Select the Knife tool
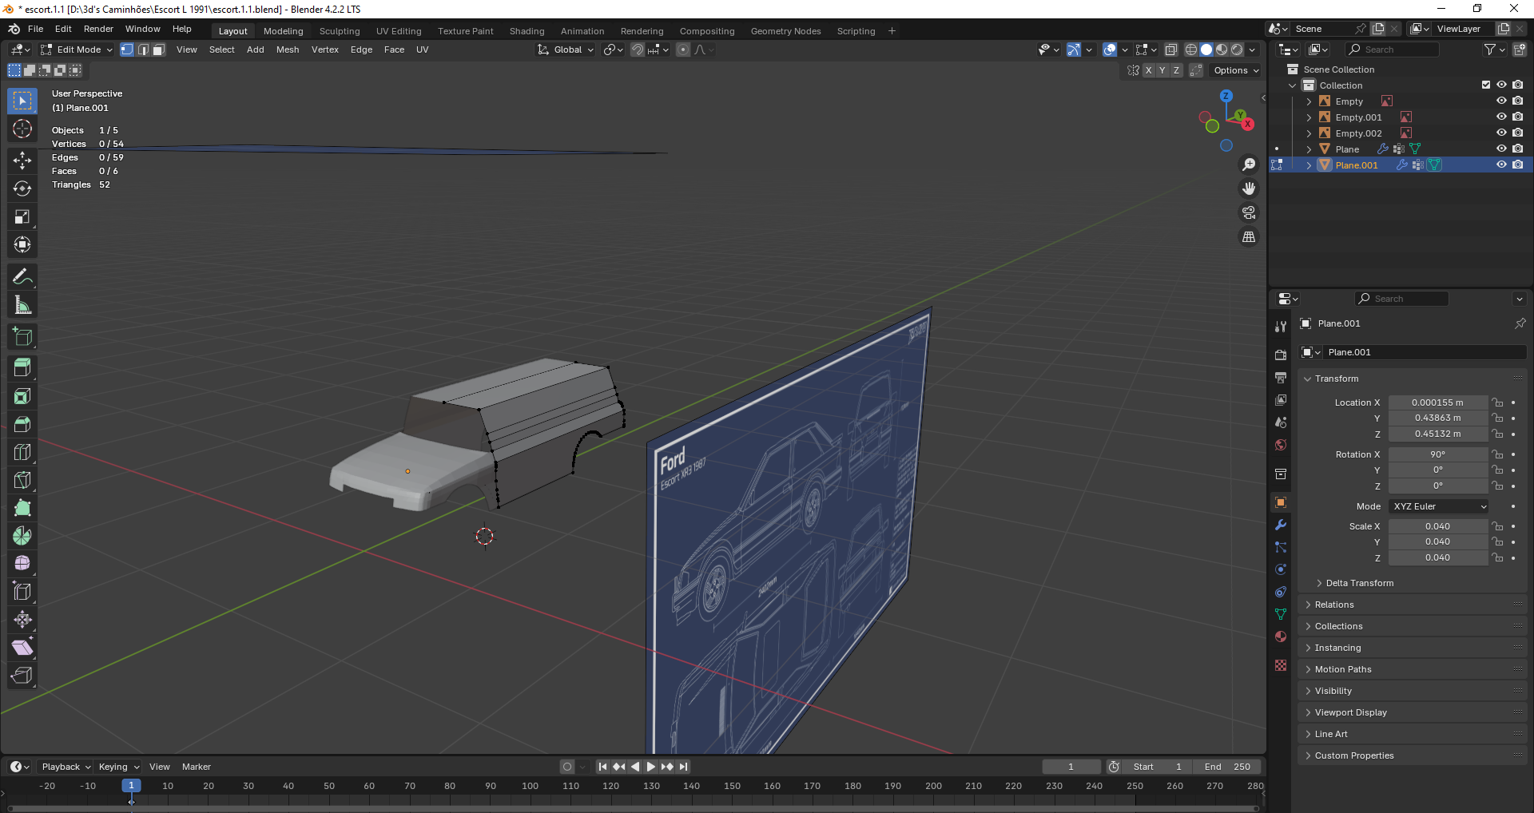1534x813 pixels. pos(22,480)
